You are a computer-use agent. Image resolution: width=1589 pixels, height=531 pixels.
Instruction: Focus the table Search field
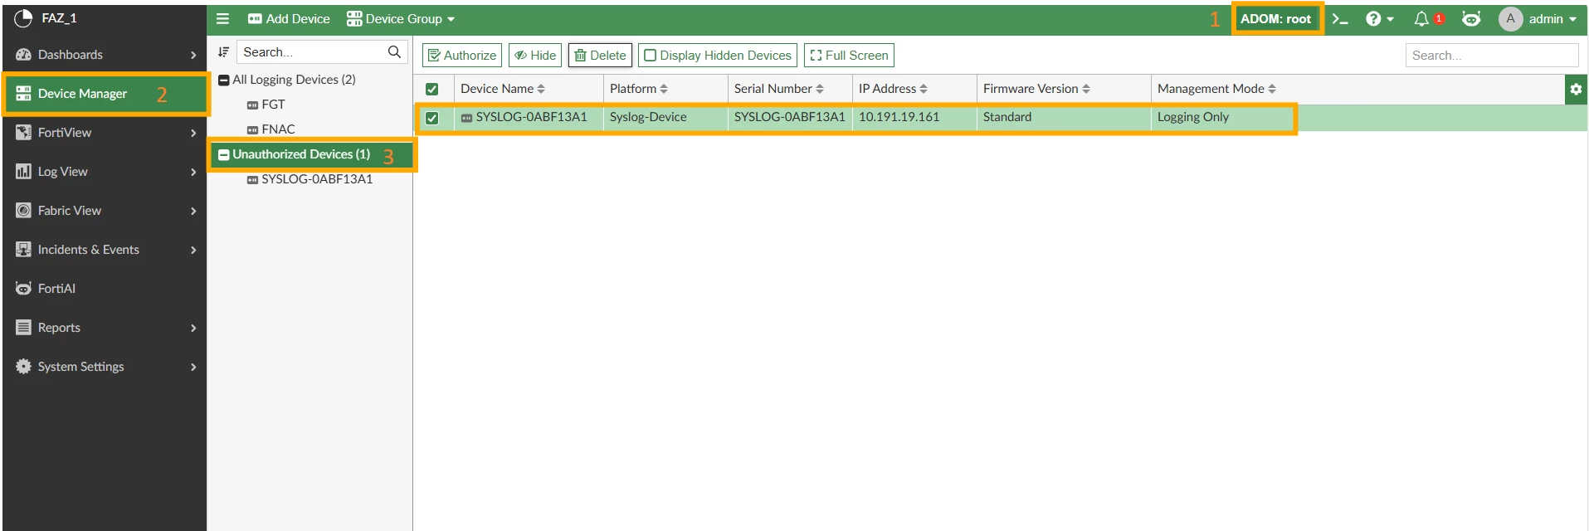[1492, 56]
